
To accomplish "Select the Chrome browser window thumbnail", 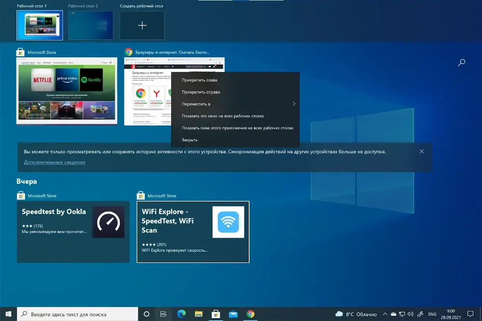I will [x=148, y=91].
